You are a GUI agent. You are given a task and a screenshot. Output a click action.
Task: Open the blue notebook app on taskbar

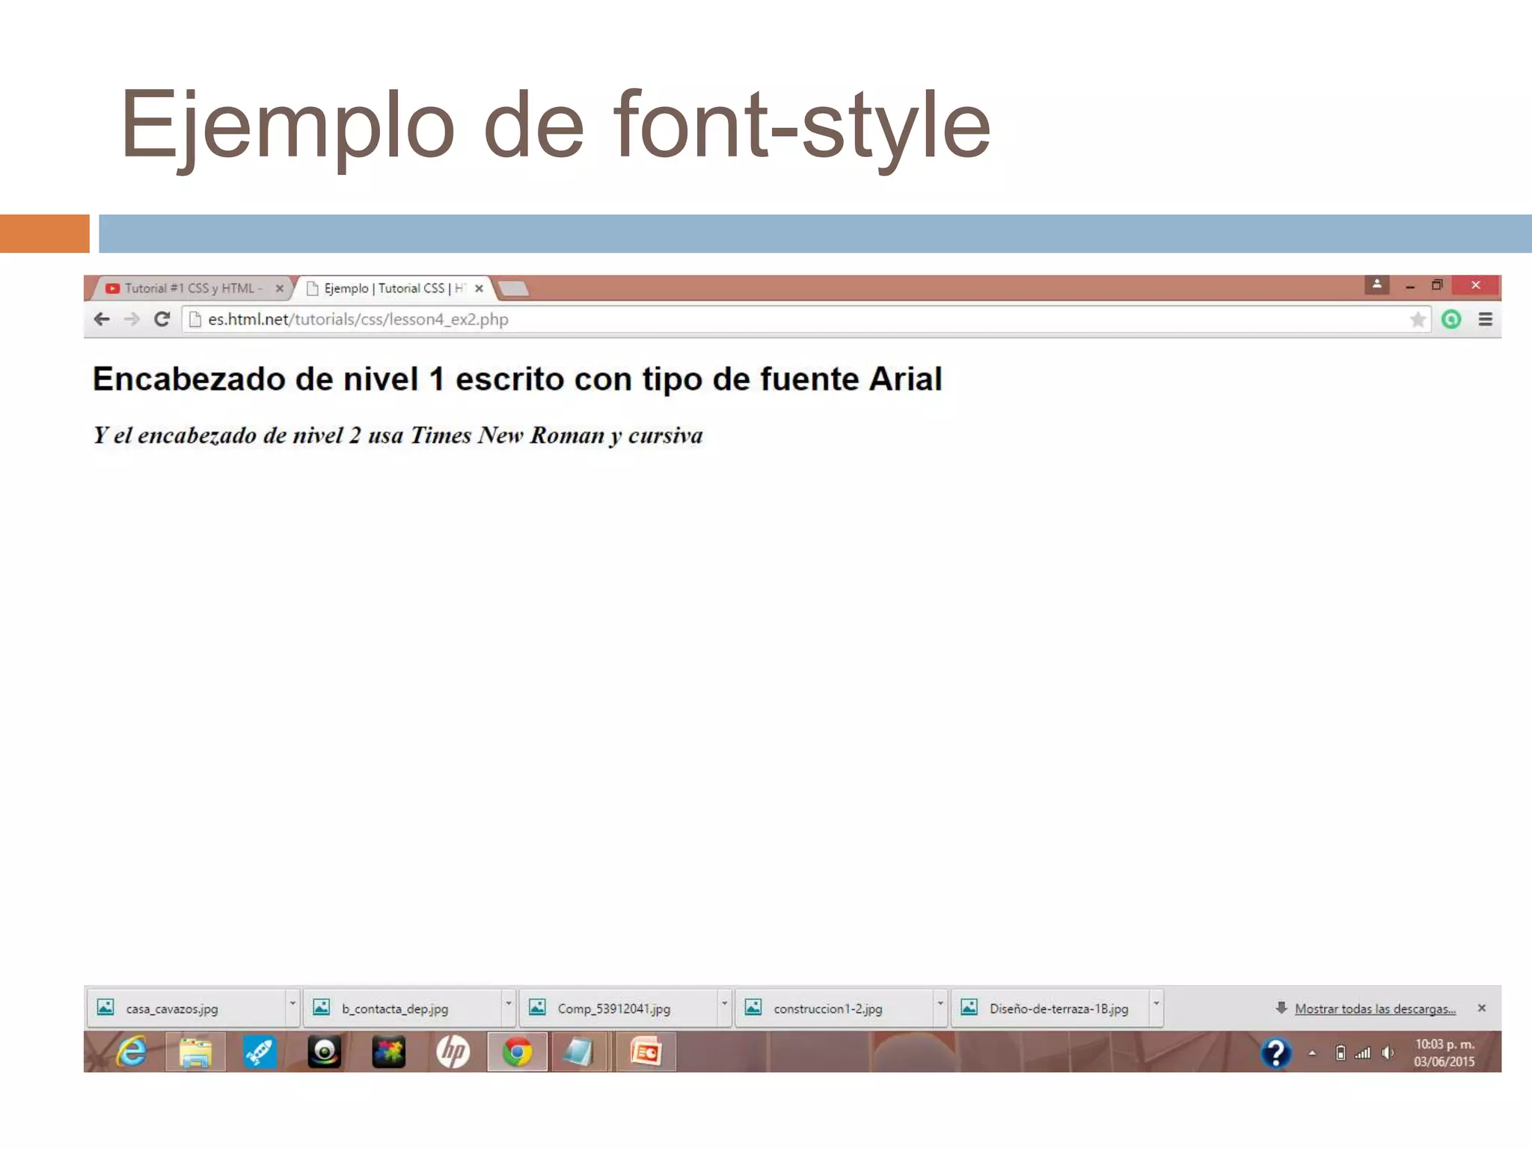point(580,1052)
